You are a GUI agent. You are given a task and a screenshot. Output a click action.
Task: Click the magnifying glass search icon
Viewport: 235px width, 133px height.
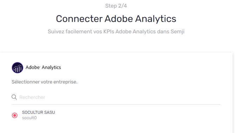click(14, 97)
